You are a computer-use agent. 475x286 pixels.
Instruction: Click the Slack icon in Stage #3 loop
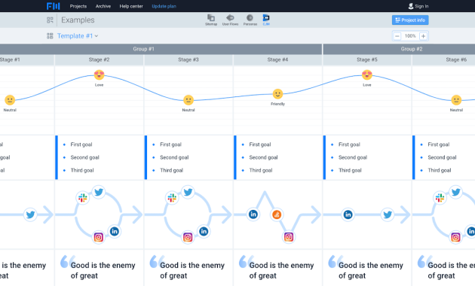[172, 198]
